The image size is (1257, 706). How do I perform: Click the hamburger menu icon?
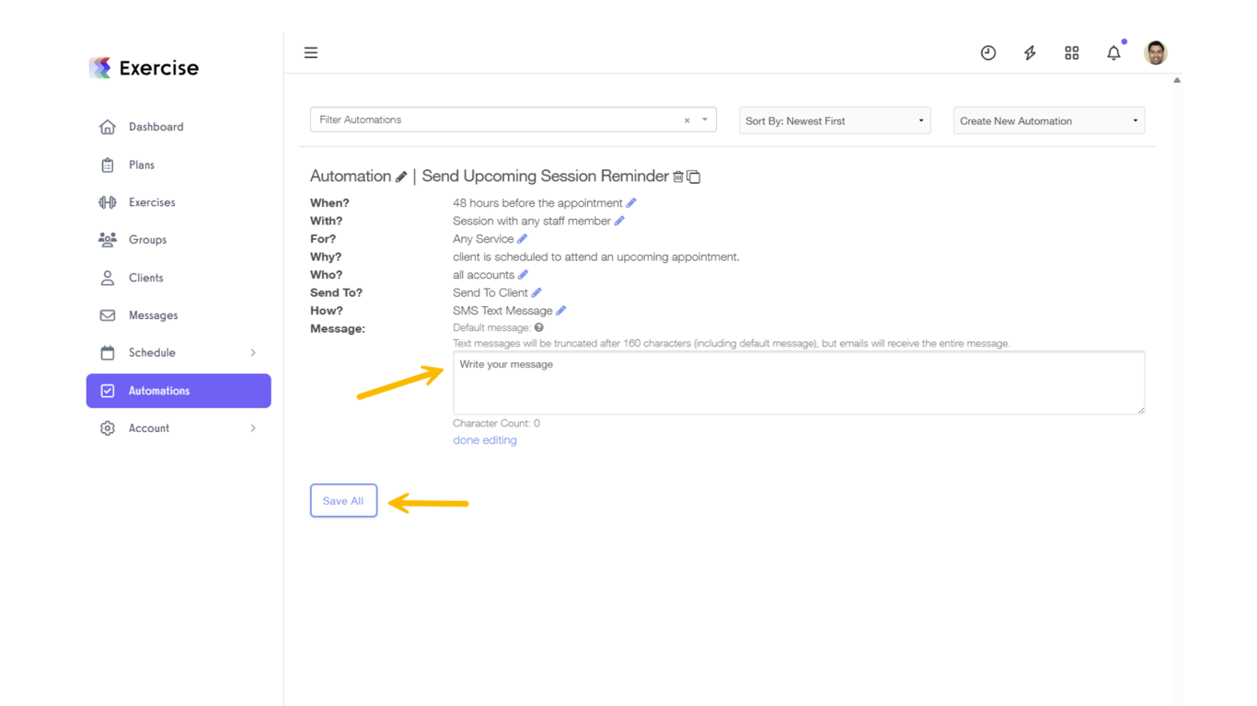[x=311, y=52]
